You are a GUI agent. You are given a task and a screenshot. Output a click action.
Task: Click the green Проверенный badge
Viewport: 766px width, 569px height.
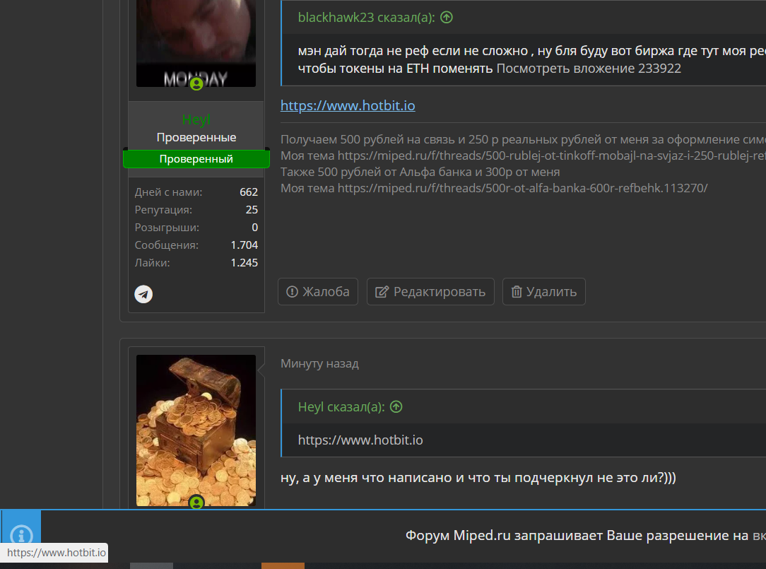[x=196, y=159]
